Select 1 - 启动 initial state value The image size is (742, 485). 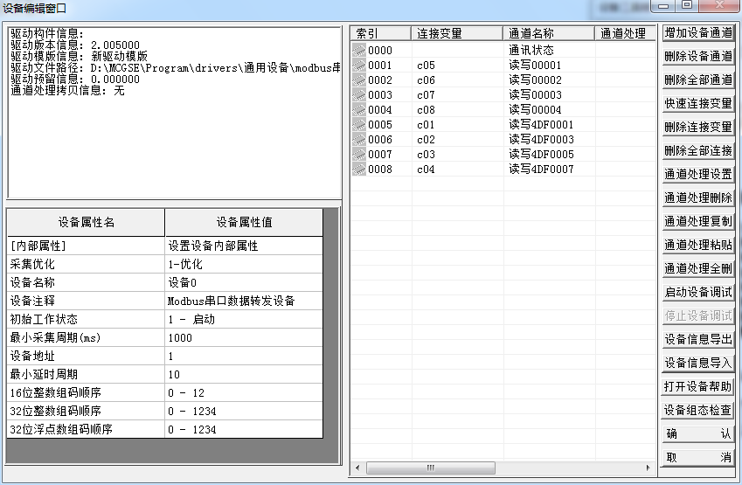tap(244, 319)
